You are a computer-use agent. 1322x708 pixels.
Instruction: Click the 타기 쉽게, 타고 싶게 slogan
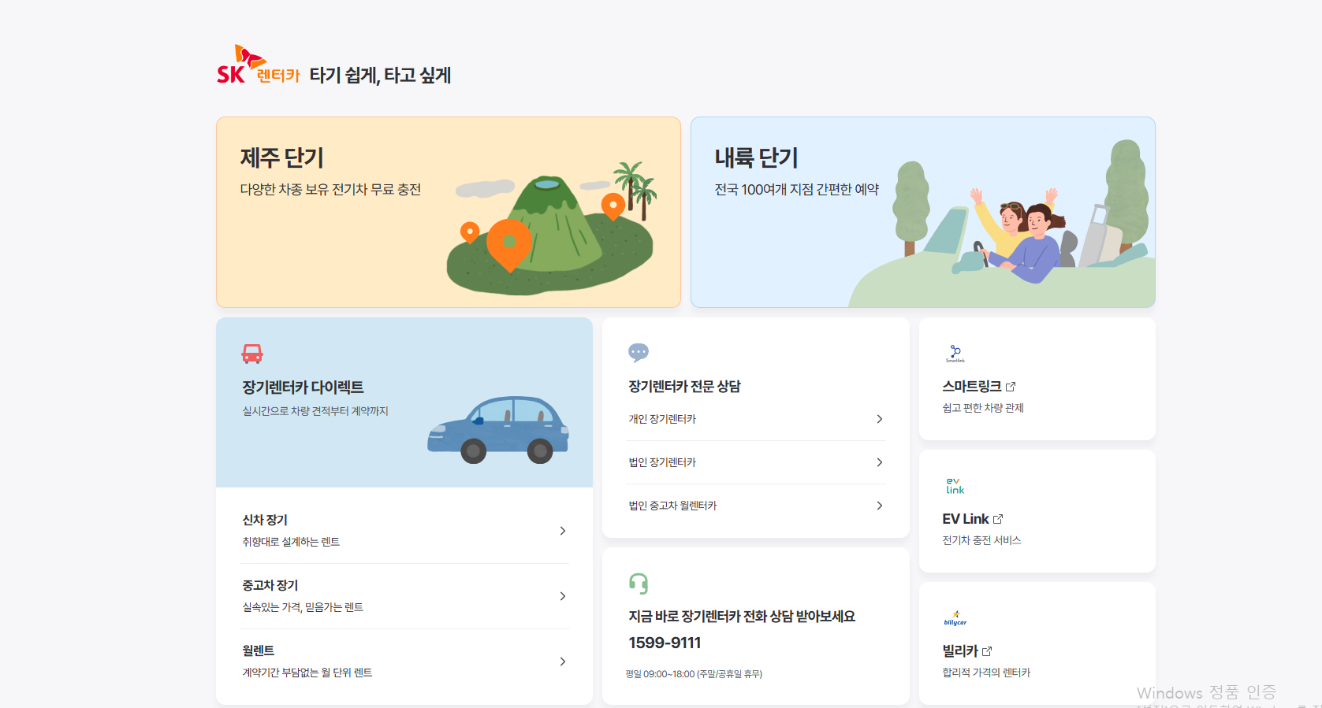pyautogui.click(x=380, y=76)
